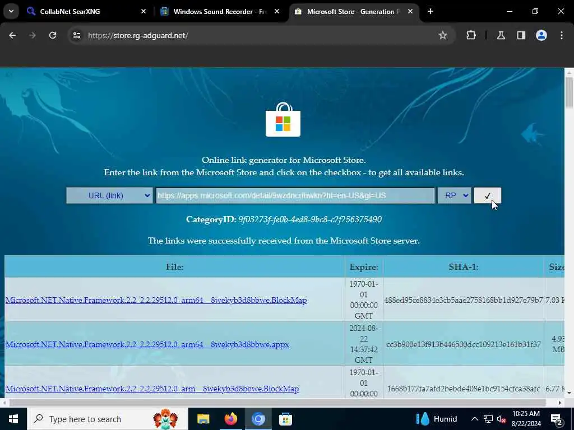
Task: Open a new browser tab
Action: [430, 11]
